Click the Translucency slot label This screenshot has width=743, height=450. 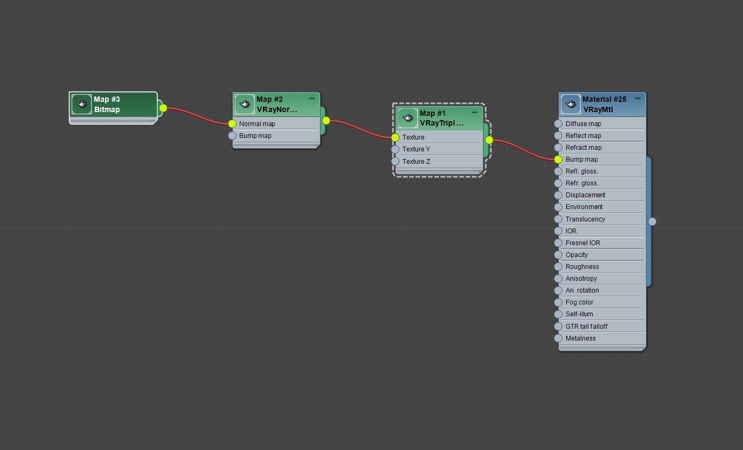[x=585, y=219]
